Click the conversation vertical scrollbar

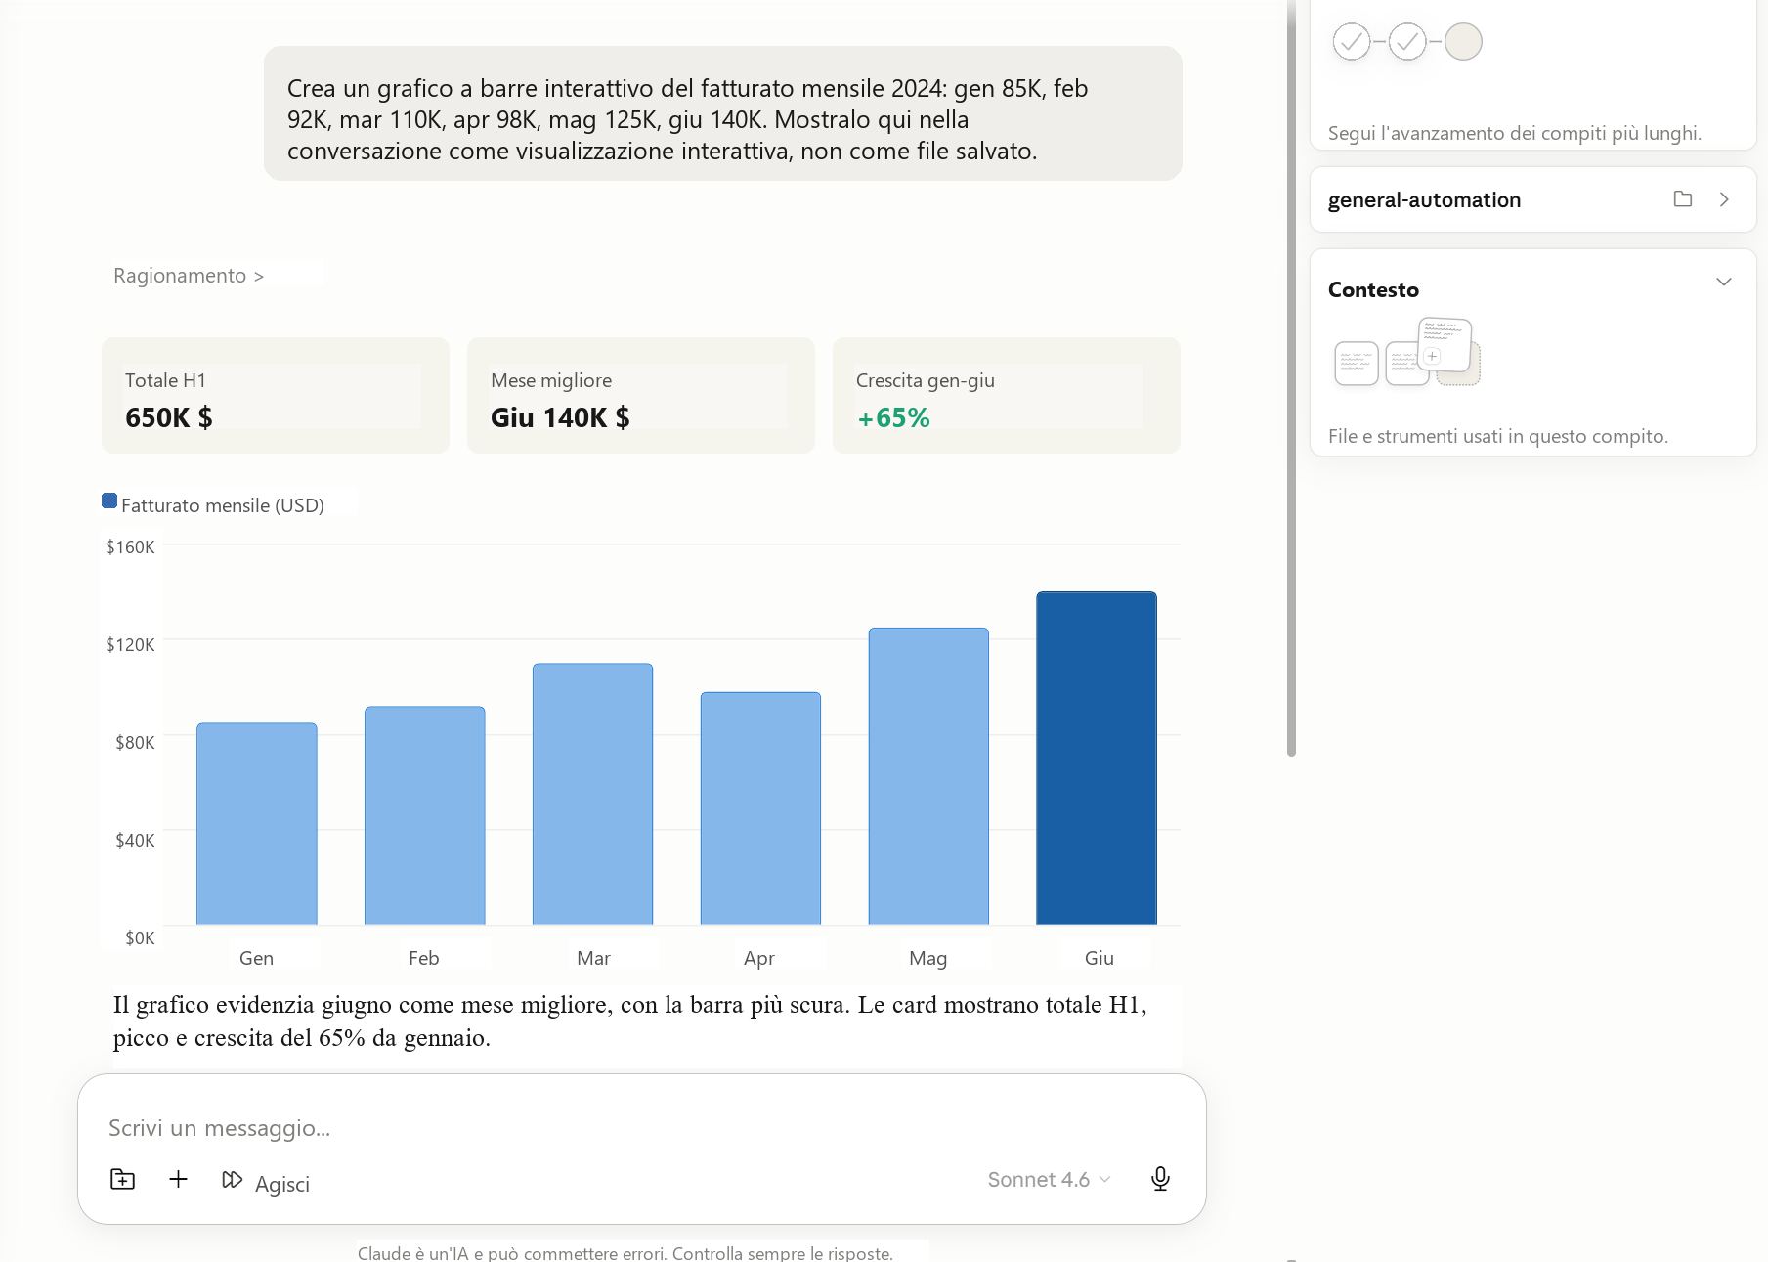coord(1291,377)
